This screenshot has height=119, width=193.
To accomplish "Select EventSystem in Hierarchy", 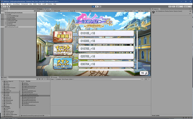I will (x=12, y=25).
